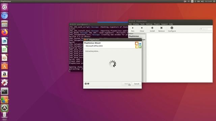Open System Settings from the dock
216x121 pixels.
(4, 83)
